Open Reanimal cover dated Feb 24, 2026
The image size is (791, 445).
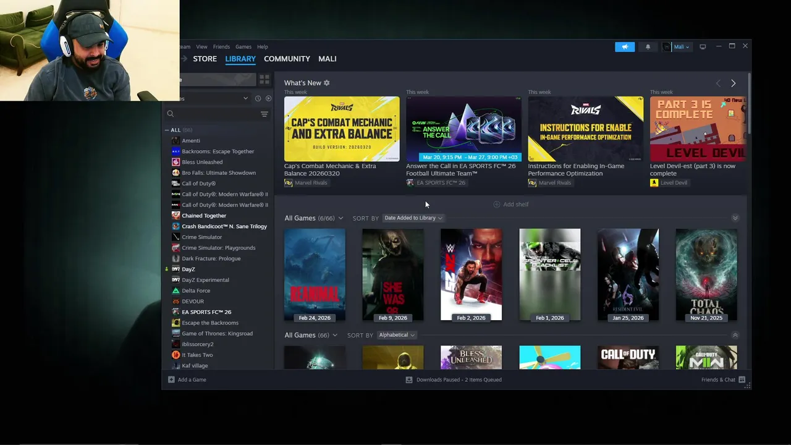pyautogui.click(x=315, y=275)
